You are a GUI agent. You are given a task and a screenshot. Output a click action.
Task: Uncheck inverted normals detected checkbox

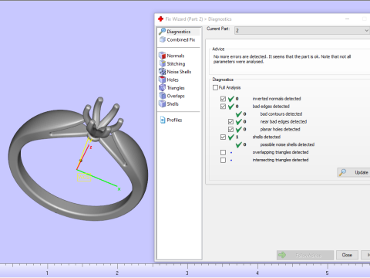point(223,99)
